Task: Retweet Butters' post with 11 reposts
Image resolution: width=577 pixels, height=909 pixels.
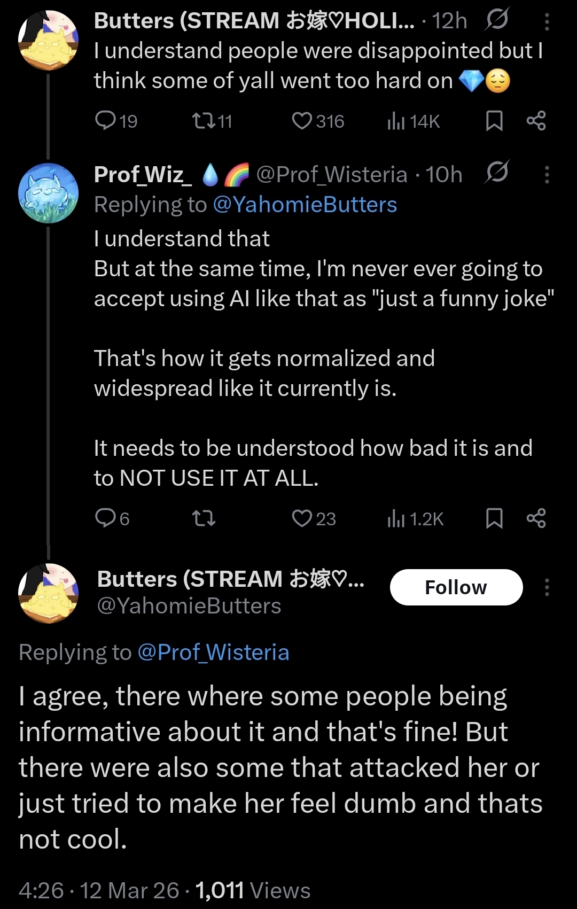Action: pyautogui.click(x=204, y=121)
